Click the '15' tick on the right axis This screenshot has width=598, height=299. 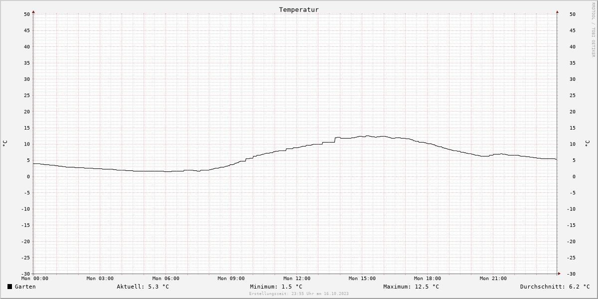573,128
